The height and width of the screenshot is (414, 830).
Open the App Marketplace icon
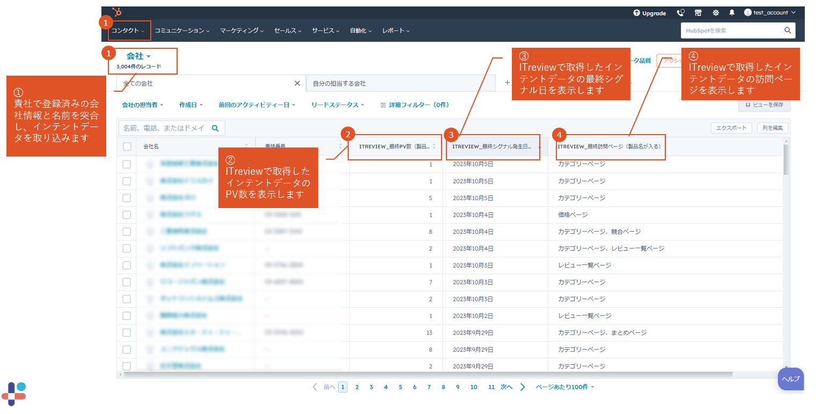coord(698,12)
